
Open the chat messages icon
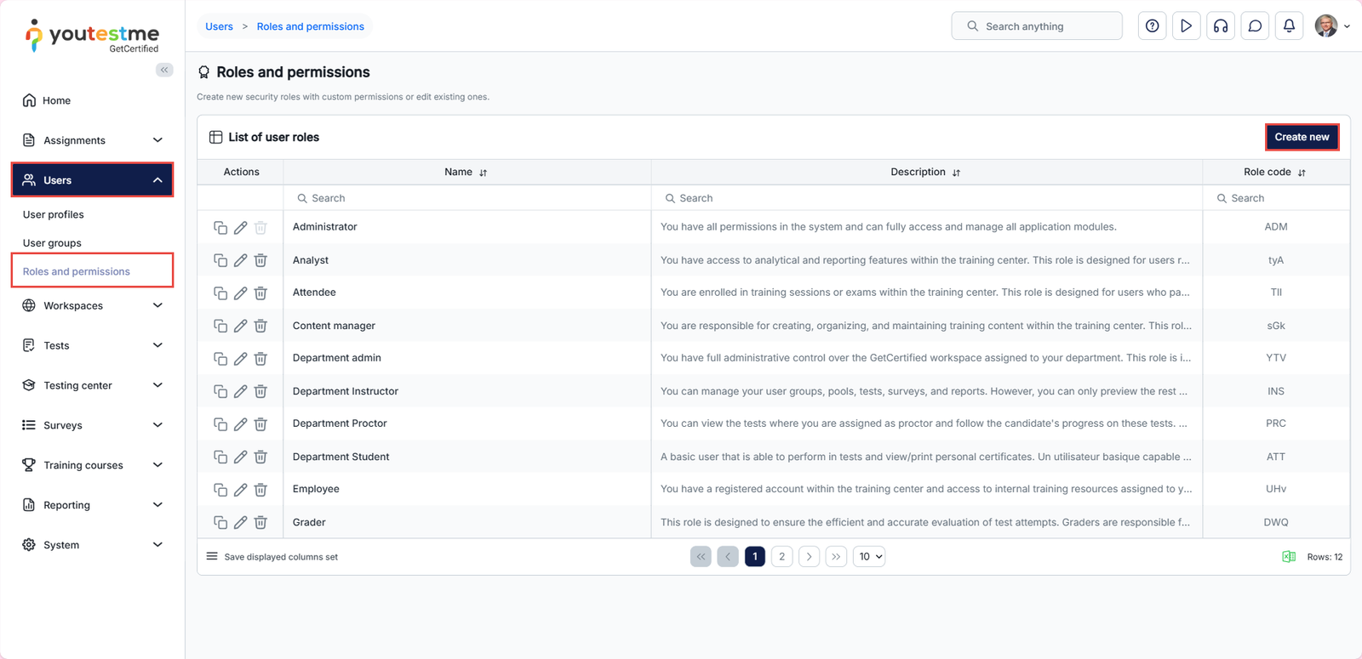pos(1255,26)
